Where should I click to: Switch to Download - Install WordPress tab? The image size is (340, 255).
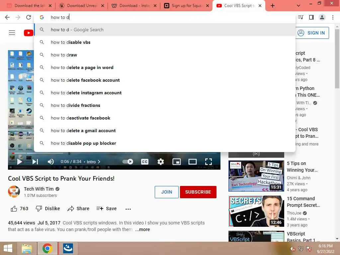point(134,6)
